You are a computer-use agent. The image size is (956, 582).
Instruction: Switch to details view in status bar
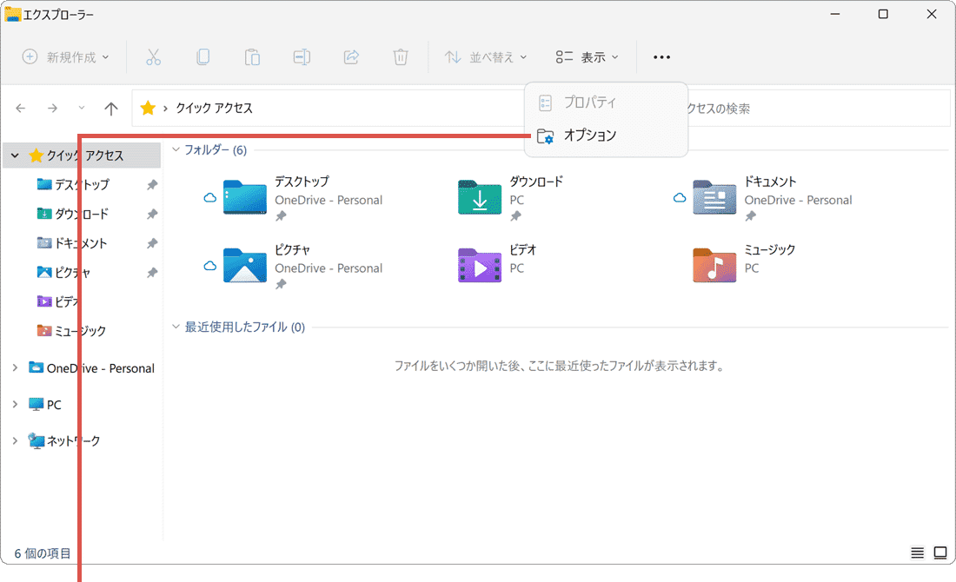[917, 552]
